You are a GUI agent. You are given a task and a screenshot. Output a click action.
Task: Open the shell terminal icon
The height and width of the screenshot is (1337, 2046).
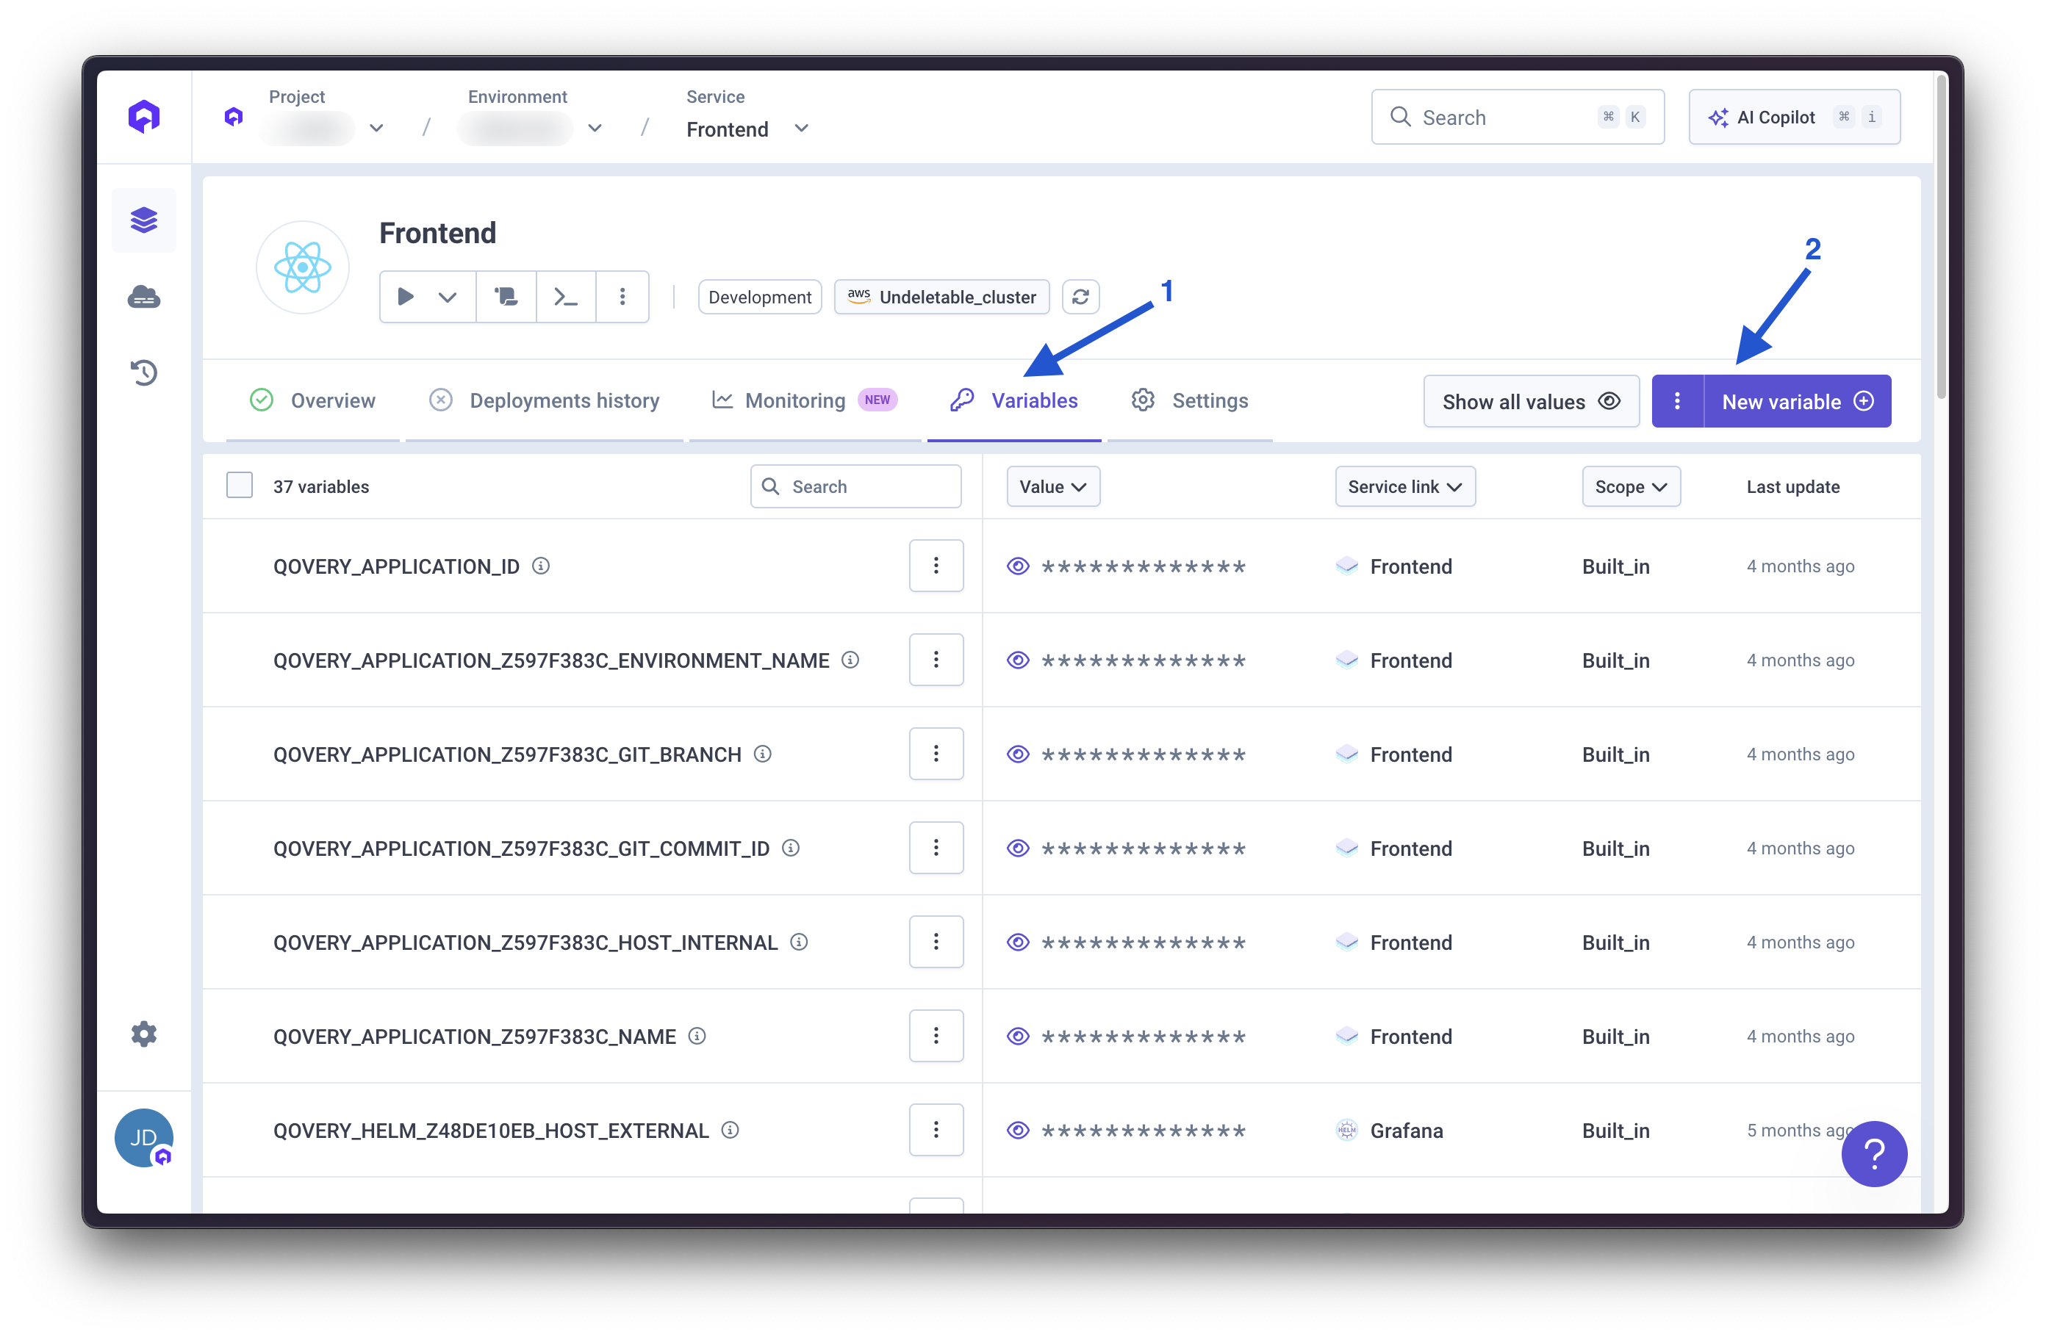pyautogui.click(x=566, y=298)
